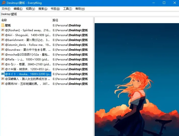Open the 搜索(S) menu
Screen dimensions: 179x136
[43, 9]
